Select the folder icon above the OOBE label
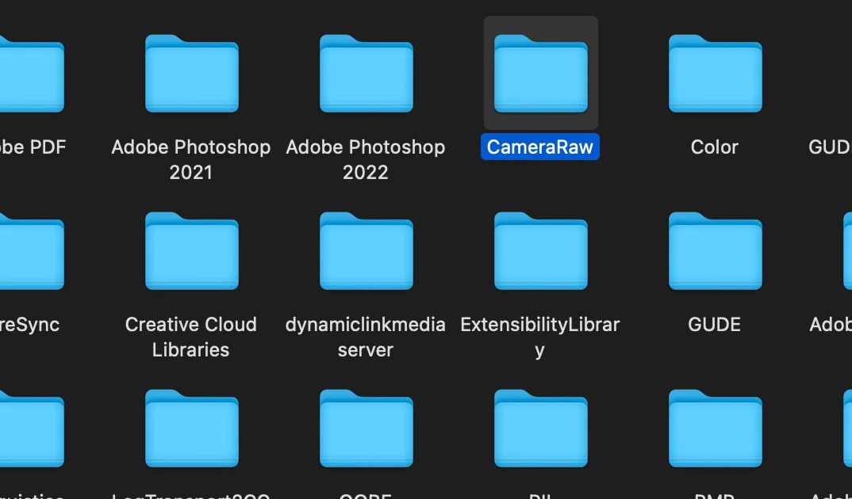This screenshot has height=499, width=852. [x=367, y=428]
